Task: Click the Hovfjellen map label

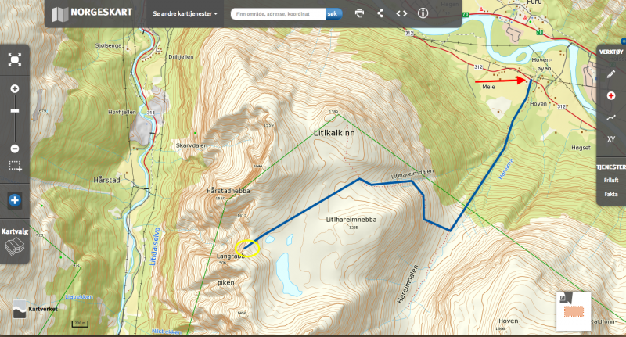Action: click(x=122, y=113)
